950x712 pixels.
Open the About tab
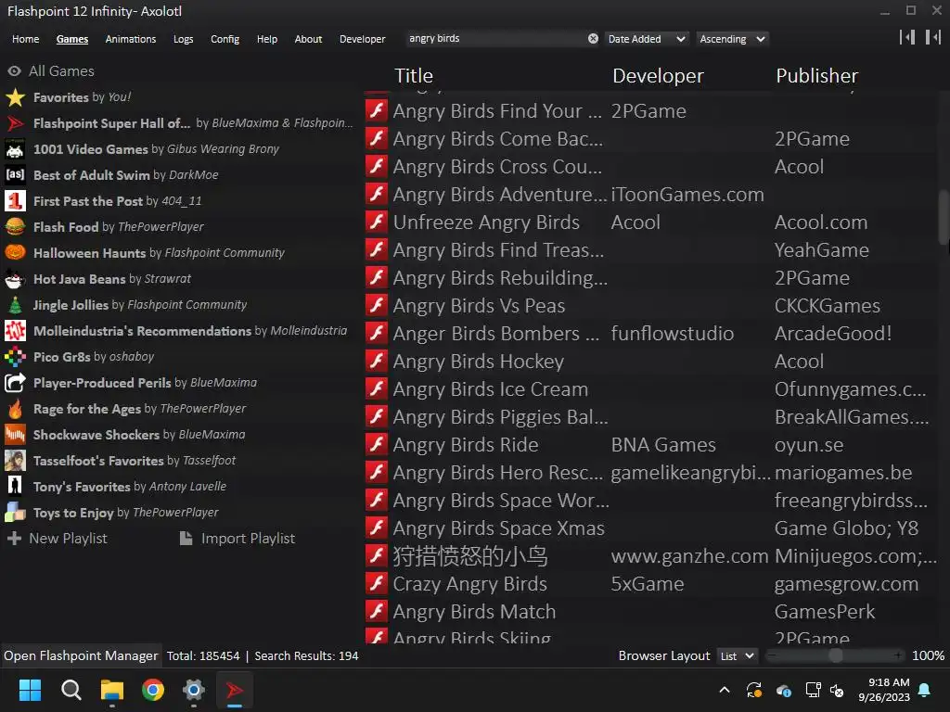pos(308,39)
